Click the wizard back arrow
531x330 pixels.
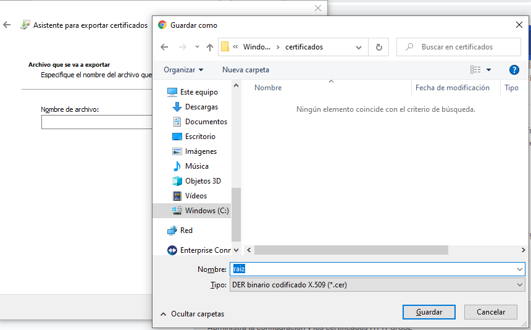tap(7, 25)
